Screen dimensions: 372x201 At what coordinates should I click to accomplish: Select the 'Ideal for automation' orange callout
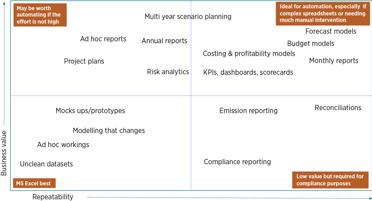point(323,14)
